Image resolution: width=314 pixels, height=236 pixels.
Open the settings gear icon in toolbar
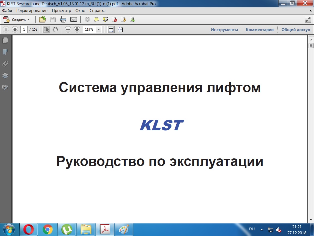[x=87, y=19]
